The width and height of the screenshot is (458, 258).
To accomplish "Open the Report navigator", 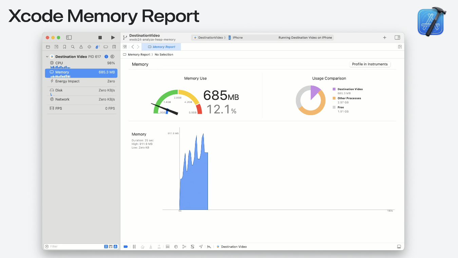I will coord(114,47).
